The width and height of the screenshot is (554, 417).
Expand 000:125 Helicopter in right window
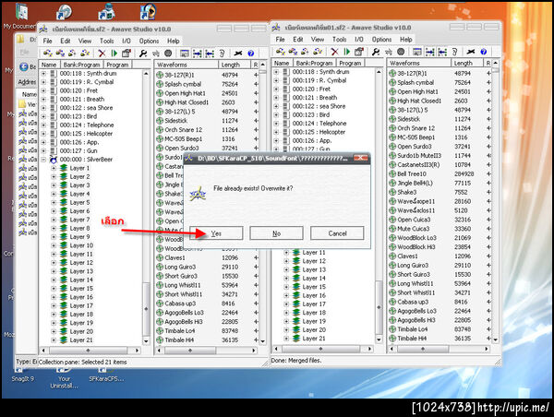coord(276,132)
